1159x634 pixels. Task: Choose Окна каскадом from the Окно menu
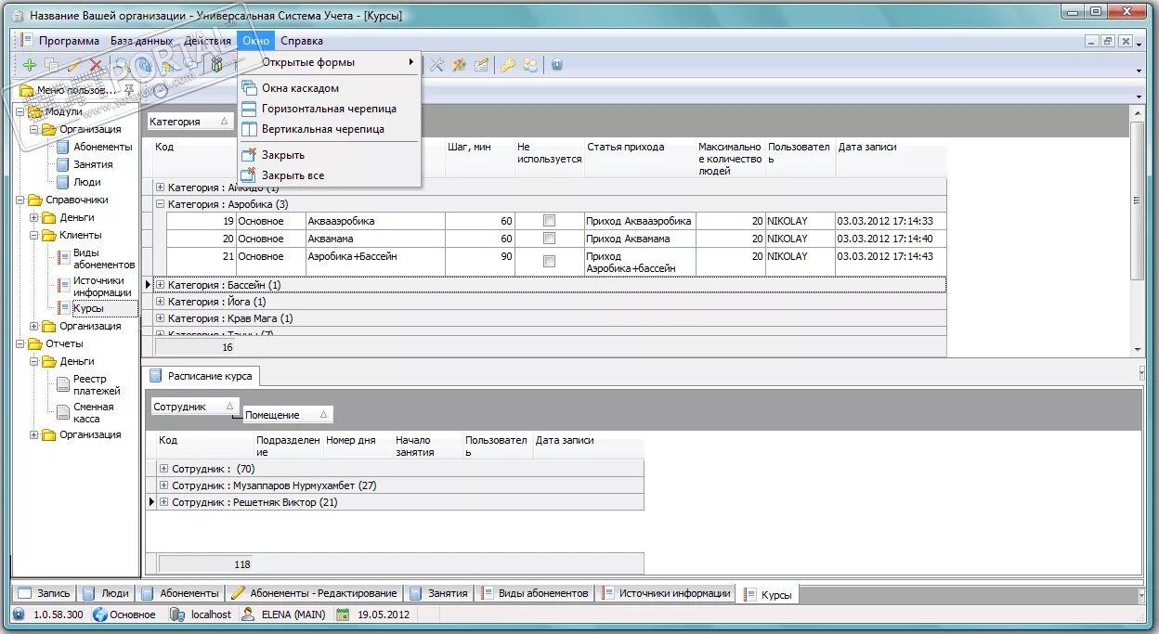[329, 88]
